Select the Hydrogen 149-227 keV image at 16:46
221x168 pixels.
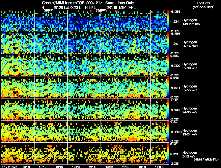(126, 21)
